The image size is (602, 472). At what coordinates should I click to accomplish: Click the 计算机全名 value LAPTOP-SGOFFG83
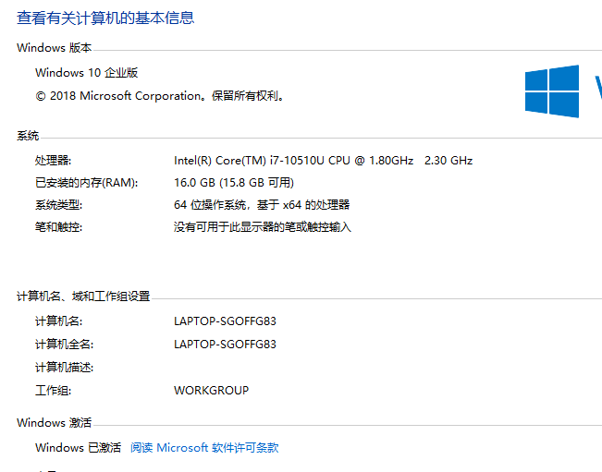(x=225, y=344)
